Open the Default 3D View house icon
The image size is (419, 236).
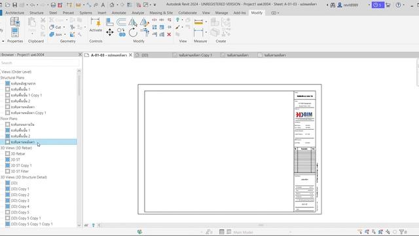[112, 5]
